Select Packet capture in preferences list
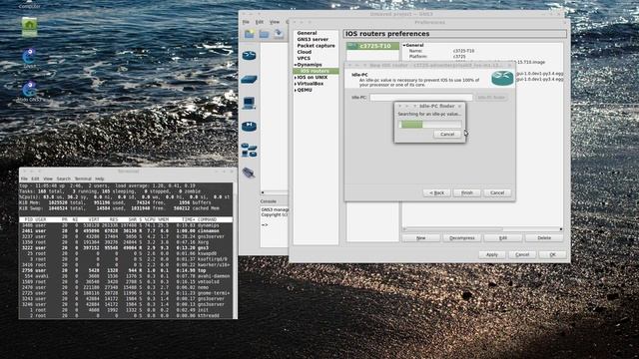The width and height of the screenshot is (639, 359). point(316,46)
